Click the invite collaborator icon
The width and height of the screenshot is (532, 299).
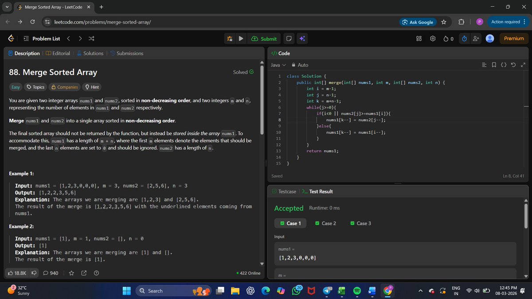coord(476,39)
